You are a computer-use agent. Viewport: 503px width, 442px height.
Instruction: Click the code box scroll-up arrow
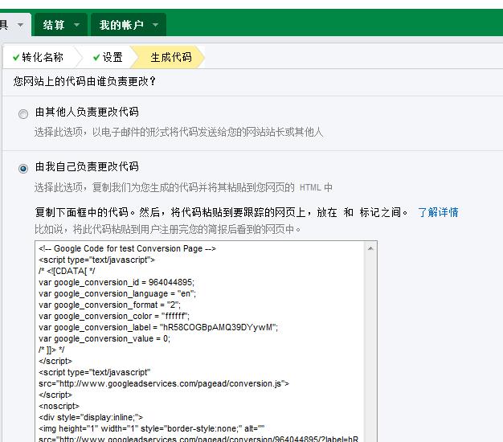coord(370,248)
